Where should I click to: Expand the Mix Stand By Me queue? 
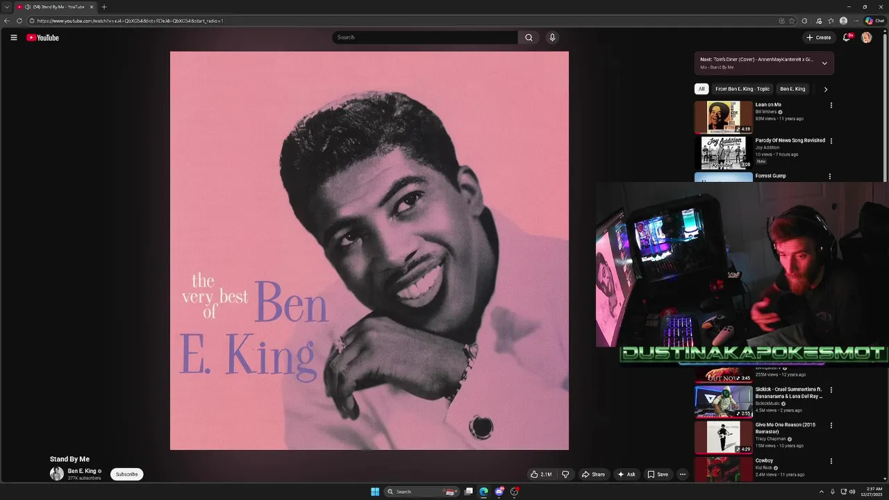824,63
